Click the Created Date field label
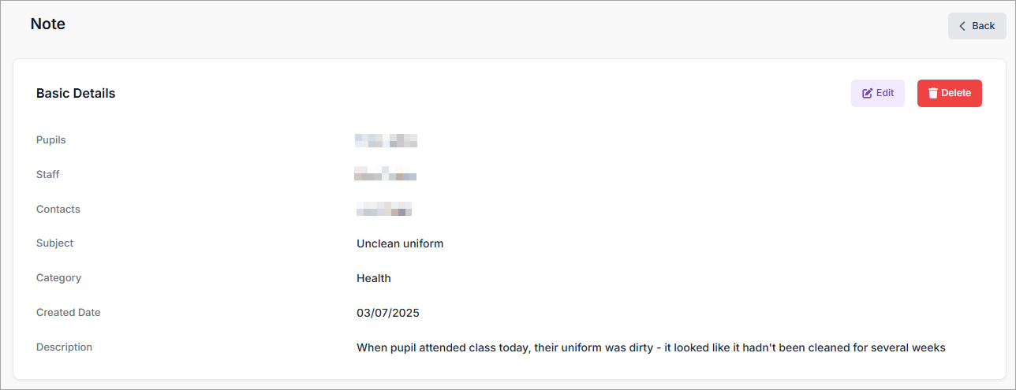Screen dimensions: 1016x390 [69, 313]
